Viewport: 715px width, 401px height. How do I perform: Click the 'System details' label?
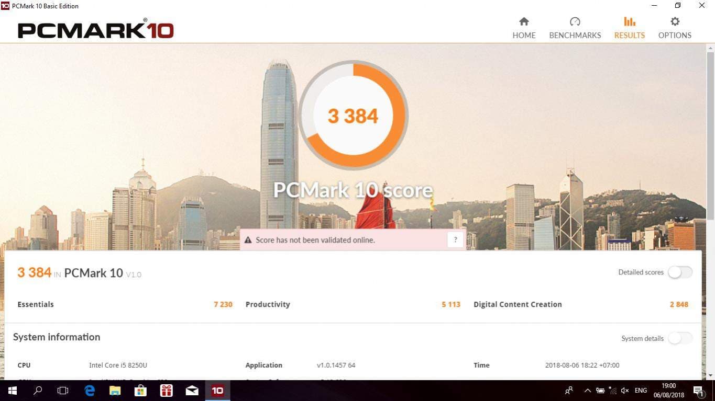[642, 339]
